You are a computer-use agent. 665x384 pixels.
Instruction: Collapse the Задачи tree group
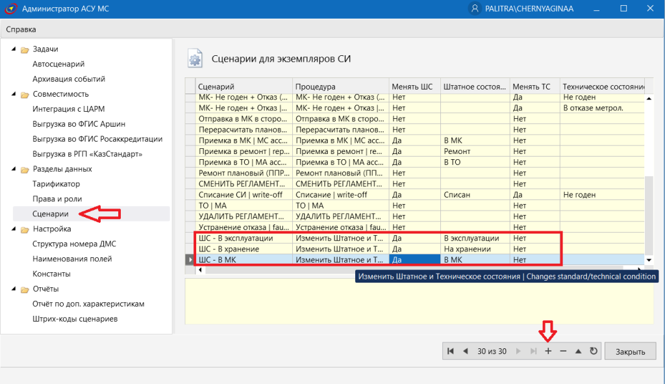tap(14, 49)
